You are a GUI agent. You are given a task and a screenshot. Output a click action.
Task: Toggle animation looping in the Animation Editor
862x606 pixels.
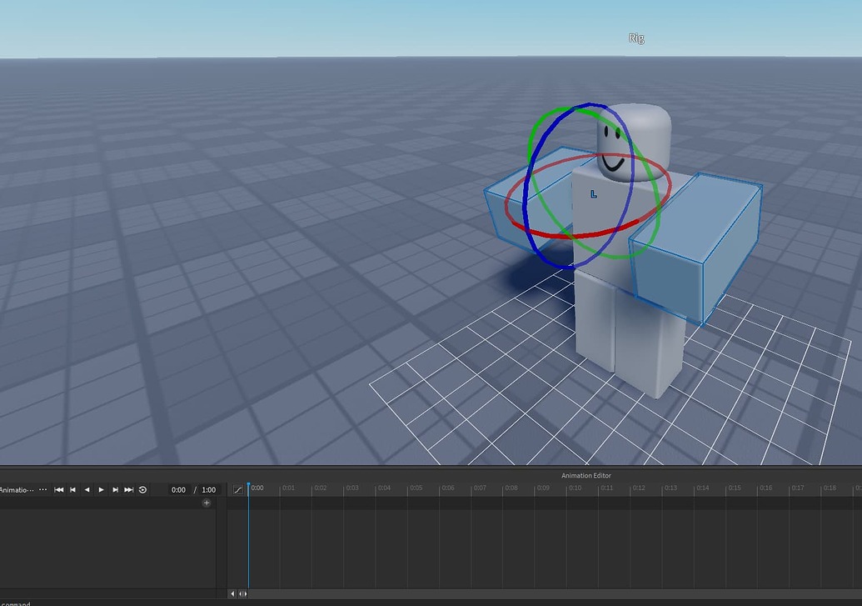pyautogui.click(x=142, y=489)
